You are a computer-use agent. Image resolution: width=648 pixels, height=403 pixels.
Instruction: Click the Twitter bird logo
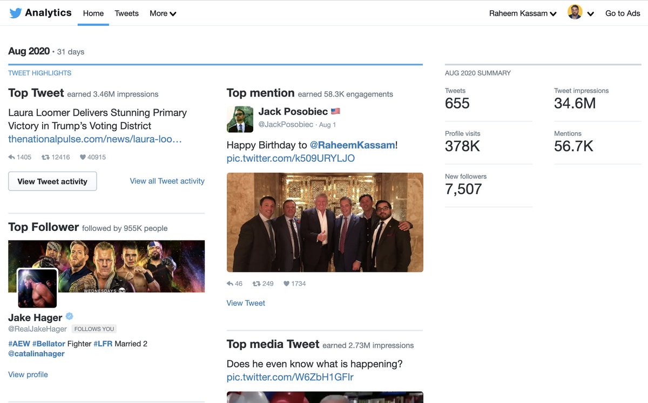15,13
